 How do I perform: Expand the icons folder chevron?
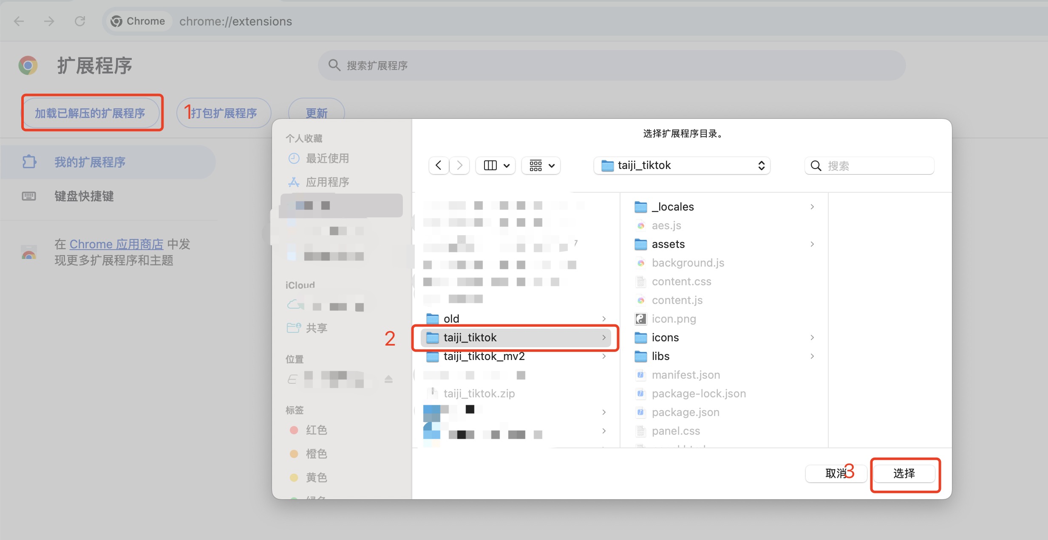pyautogui.click(x=812, y=337)
